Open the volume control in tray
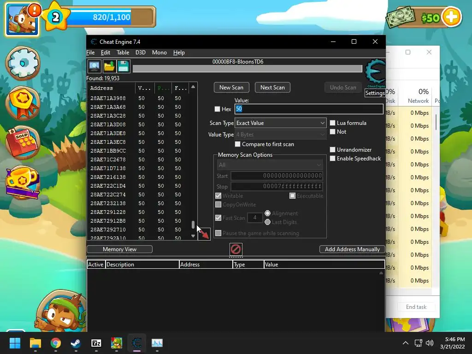The height and width of the screenshot is (354, 472). 430,343
